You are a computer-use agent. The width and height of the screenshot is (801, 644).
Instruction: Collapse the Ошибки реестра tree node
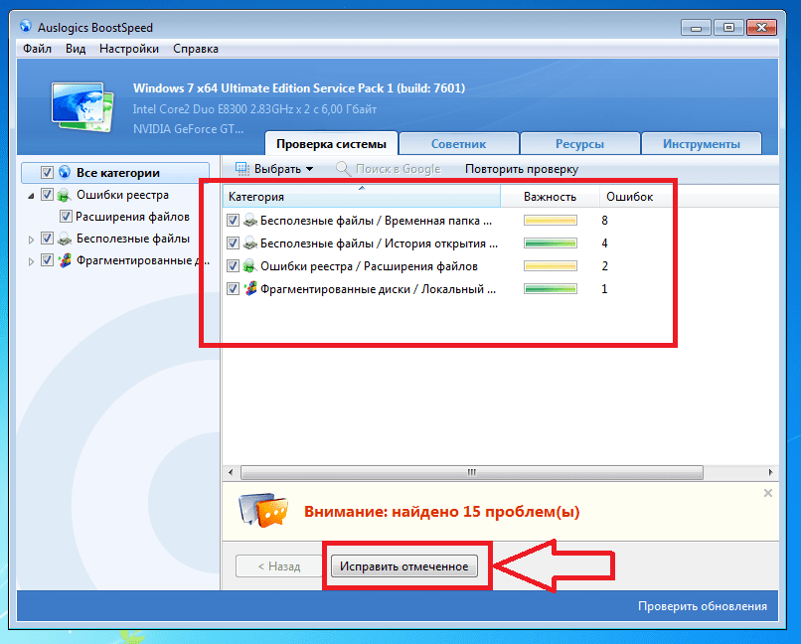[31, 196]
